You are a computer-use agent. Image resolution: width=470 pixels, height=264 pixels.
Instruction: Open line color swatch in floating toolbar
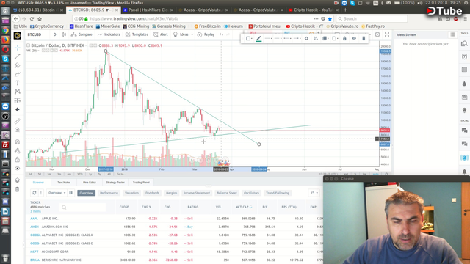coord(258,39)
